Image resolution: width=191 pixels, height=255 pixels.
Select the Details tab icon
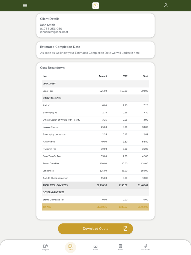[70, 246]
